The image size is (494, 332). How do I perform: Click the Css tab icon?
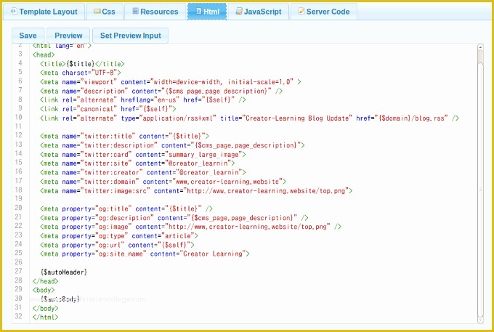click(x=97, y=12)
